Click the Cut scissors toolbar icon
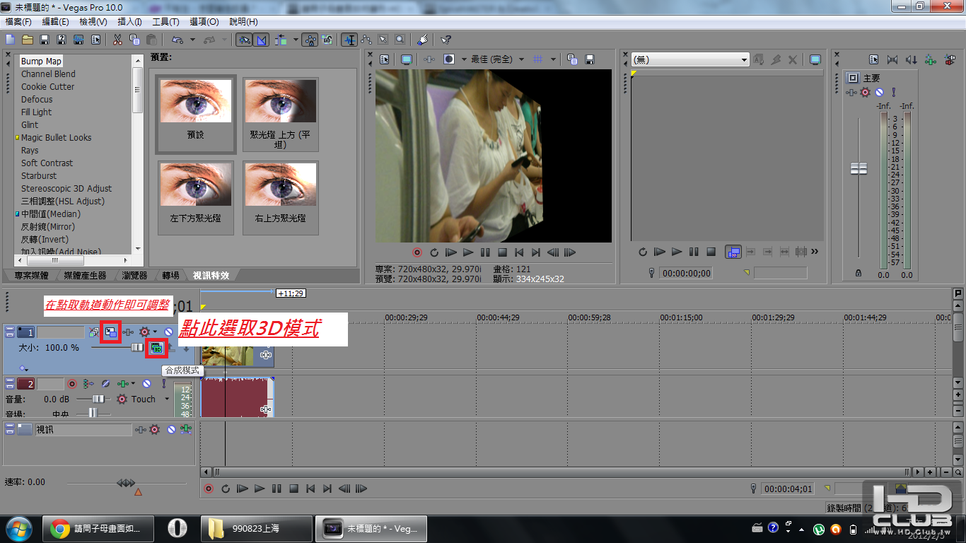Viewport: 966px width, 543px height. (117, 40)
